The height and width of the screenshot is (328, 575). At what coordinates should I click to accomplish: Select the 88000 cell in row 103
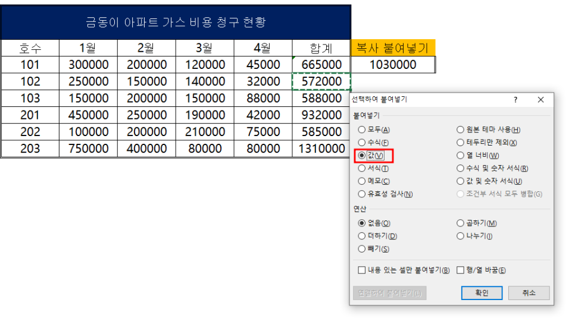click(x=263, y=98)
